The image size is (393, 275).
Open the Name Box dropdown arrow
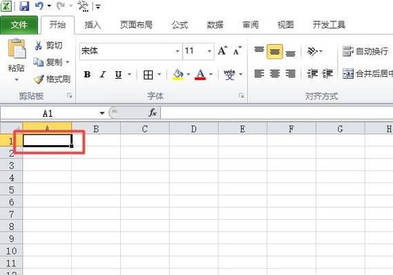[102, 113]
